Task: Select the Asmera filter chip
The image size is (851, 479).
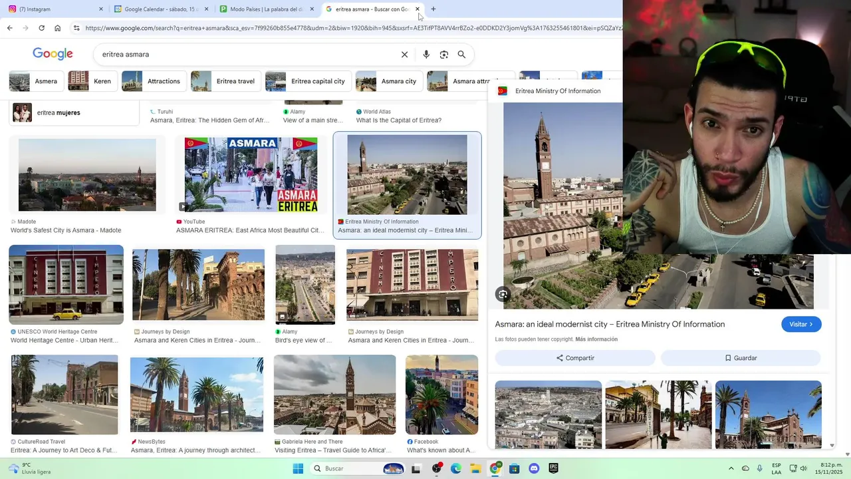Action: [37, 81]
